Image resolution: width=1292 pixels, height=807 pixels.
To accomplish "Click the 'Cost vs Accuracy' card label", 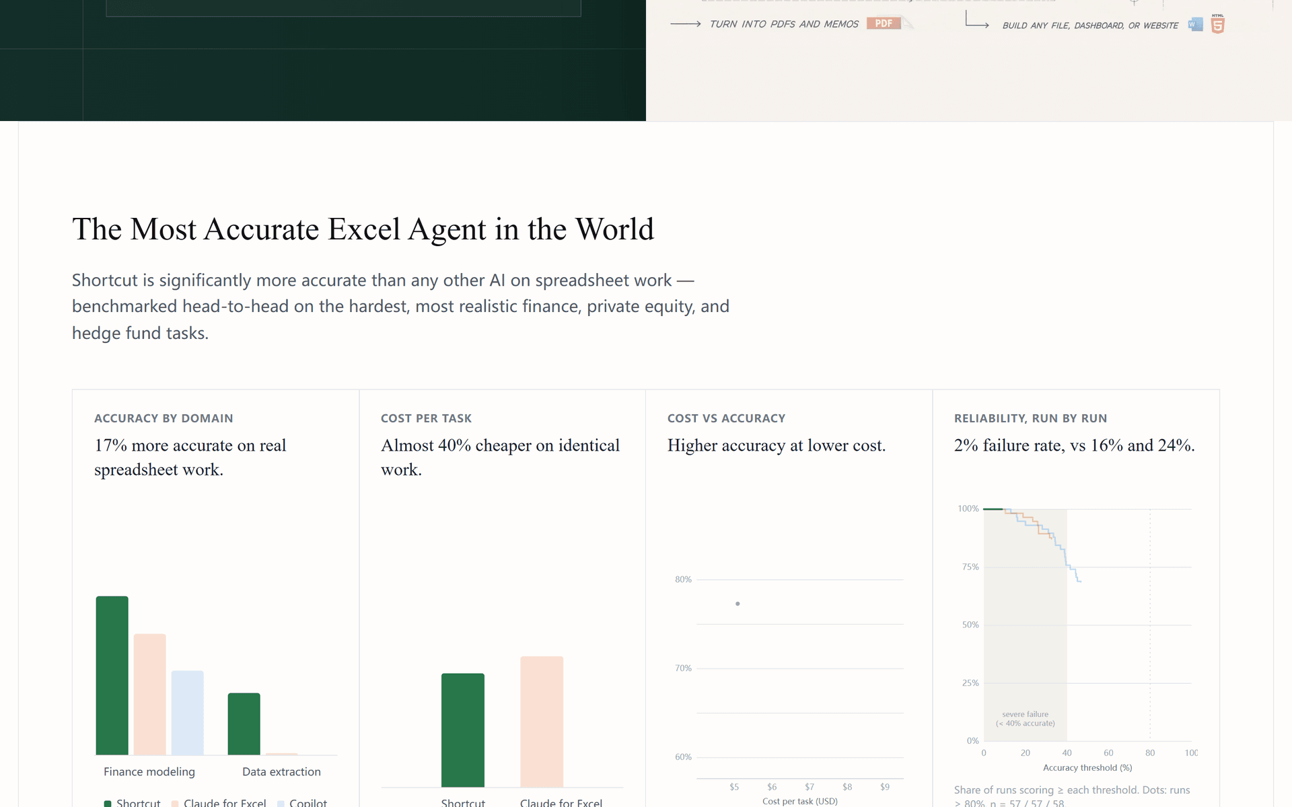I will pyautogui.click(x=726, y=418).
